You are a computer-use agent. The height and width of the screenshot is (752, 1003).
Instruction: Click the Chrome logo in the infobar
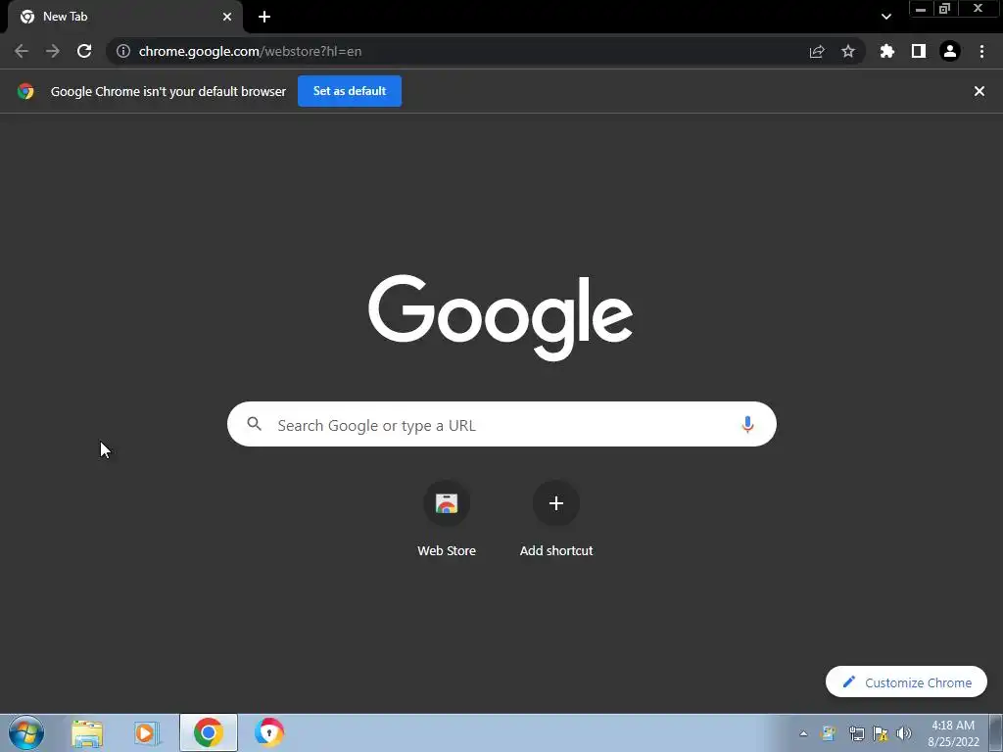(x=25, y=91)
